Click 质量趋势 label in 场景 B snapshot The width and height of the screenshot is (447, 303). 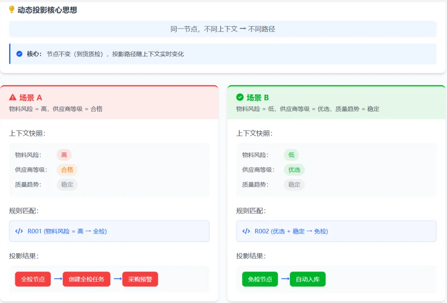coord(255,185)
